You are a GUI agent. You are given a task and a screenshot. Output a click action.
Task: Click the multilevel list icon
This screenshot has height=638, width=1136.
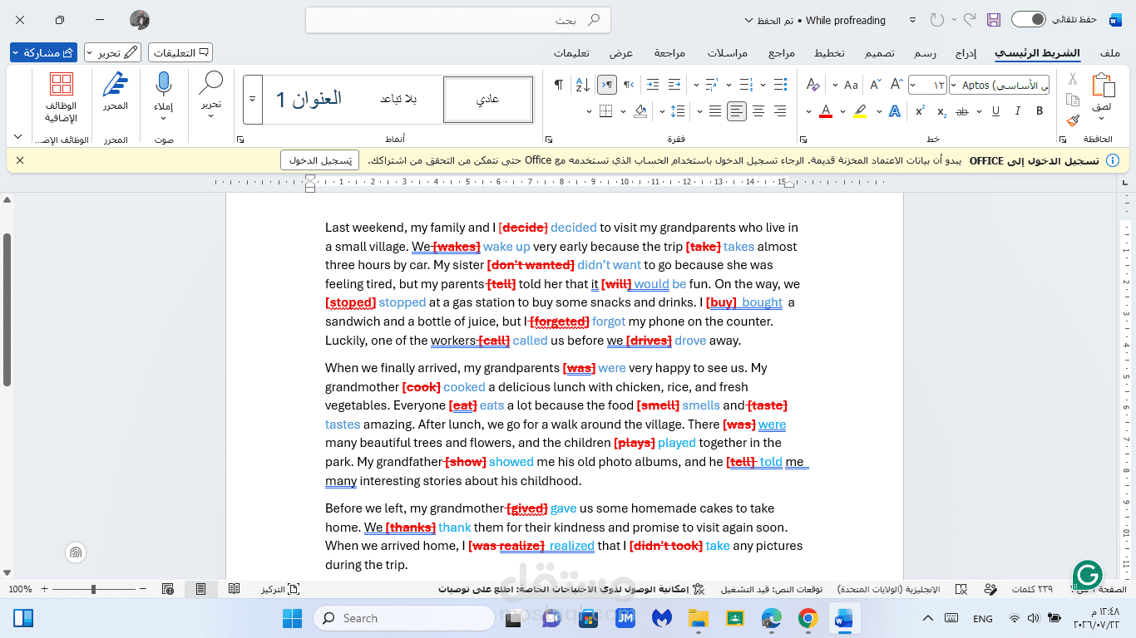[x=711, y=85]
